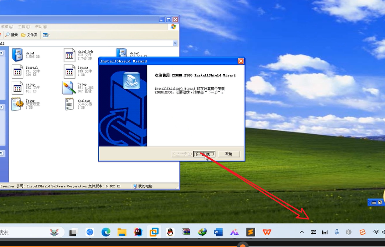Click the Sogou S input tray icon
Image resolution: width=385 pixels, height=247 pixels.
coord(363,232)
